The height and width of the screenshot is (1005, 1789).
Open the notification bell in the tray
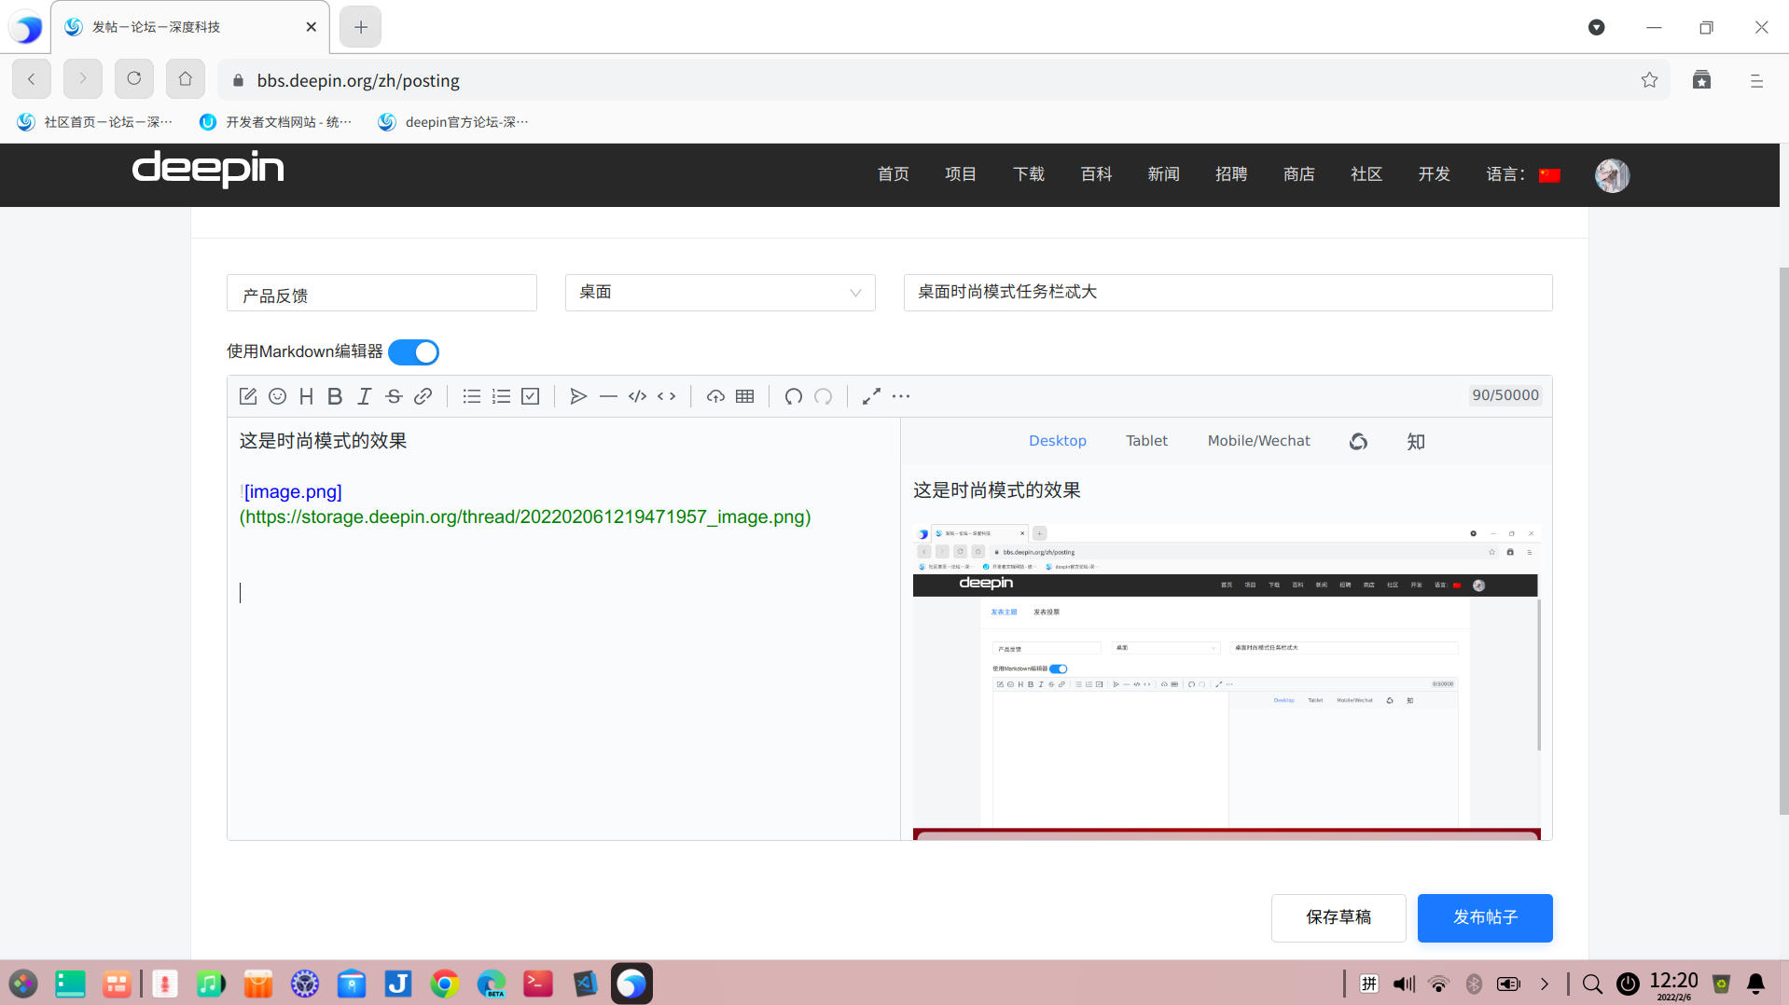(1755, 984)
